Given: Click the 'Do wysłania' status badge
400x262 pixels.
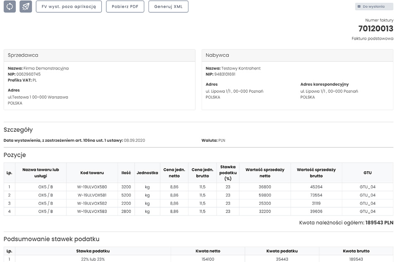Looking at the screenshot, I should [x=373, y=7].
